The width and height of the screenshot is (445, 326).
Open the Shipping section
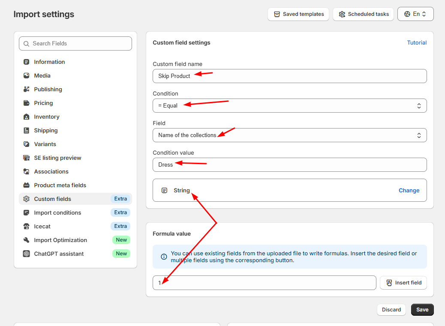(x=75, y=130)
